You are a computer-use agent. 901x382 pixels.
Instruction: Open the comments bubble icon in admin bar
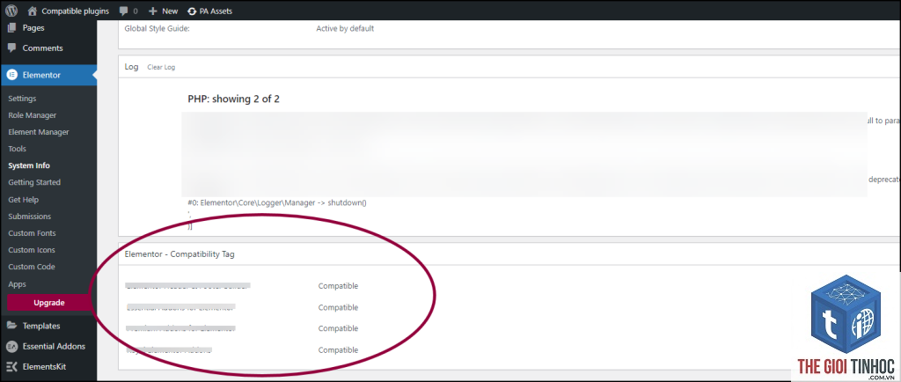[123, 11]
